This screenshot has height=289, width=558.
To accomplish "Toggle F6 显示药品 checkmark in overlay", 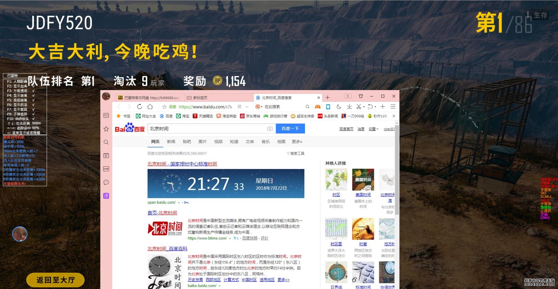I will tap(33, 105).
